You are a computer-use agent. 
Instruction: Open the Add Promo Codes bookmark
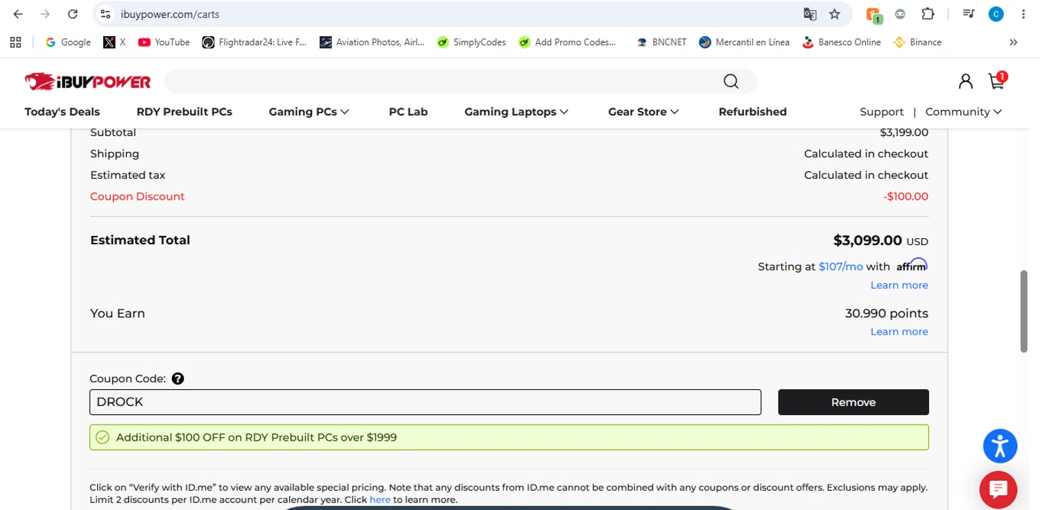[567, 42]
